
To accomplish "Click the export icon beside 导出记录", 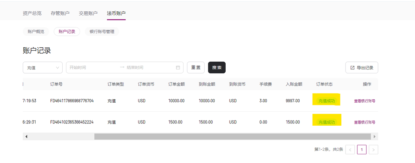I will [x=352, y=68].
